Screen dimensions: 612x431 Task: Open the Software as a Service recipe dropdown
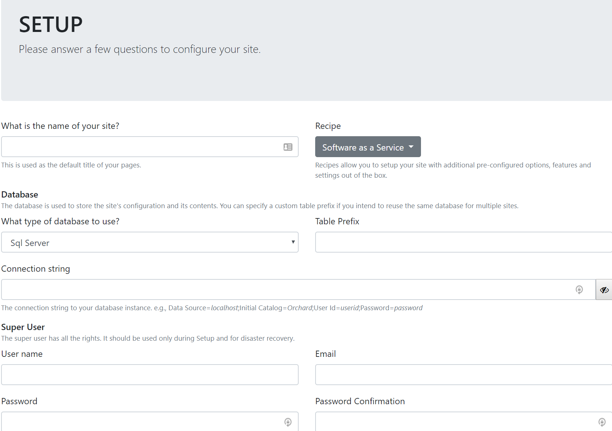[367, 146]
